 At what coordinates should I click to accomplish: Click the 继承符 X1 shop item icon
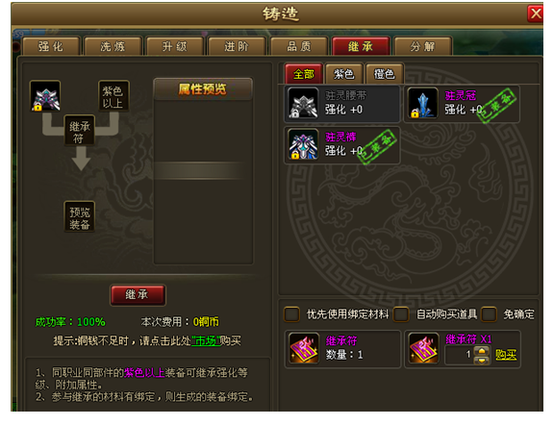[423, 348]
